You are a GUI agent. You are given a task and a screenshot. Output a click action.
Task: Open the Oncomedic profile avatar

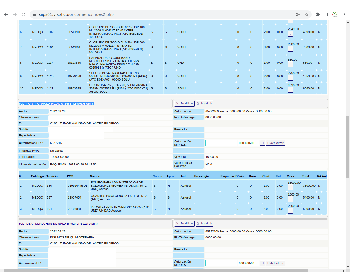click(x=335, y=14)
